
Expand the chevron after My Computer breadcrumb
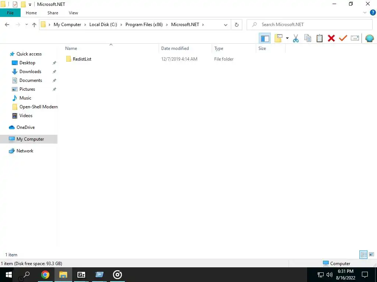(85, 25)
